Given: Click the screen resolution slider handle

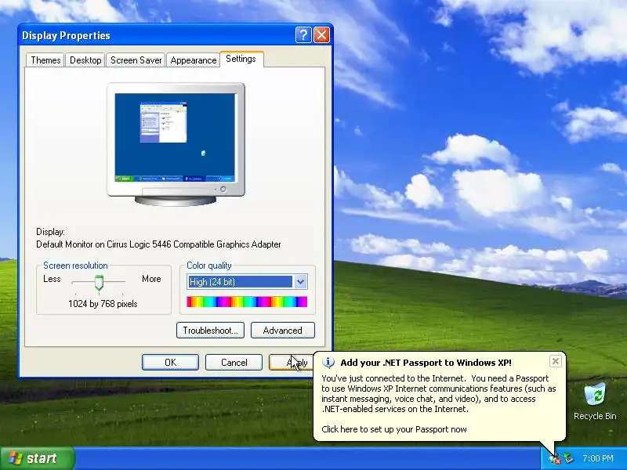Looking at the screenshot, I should [x=99, y=283].
